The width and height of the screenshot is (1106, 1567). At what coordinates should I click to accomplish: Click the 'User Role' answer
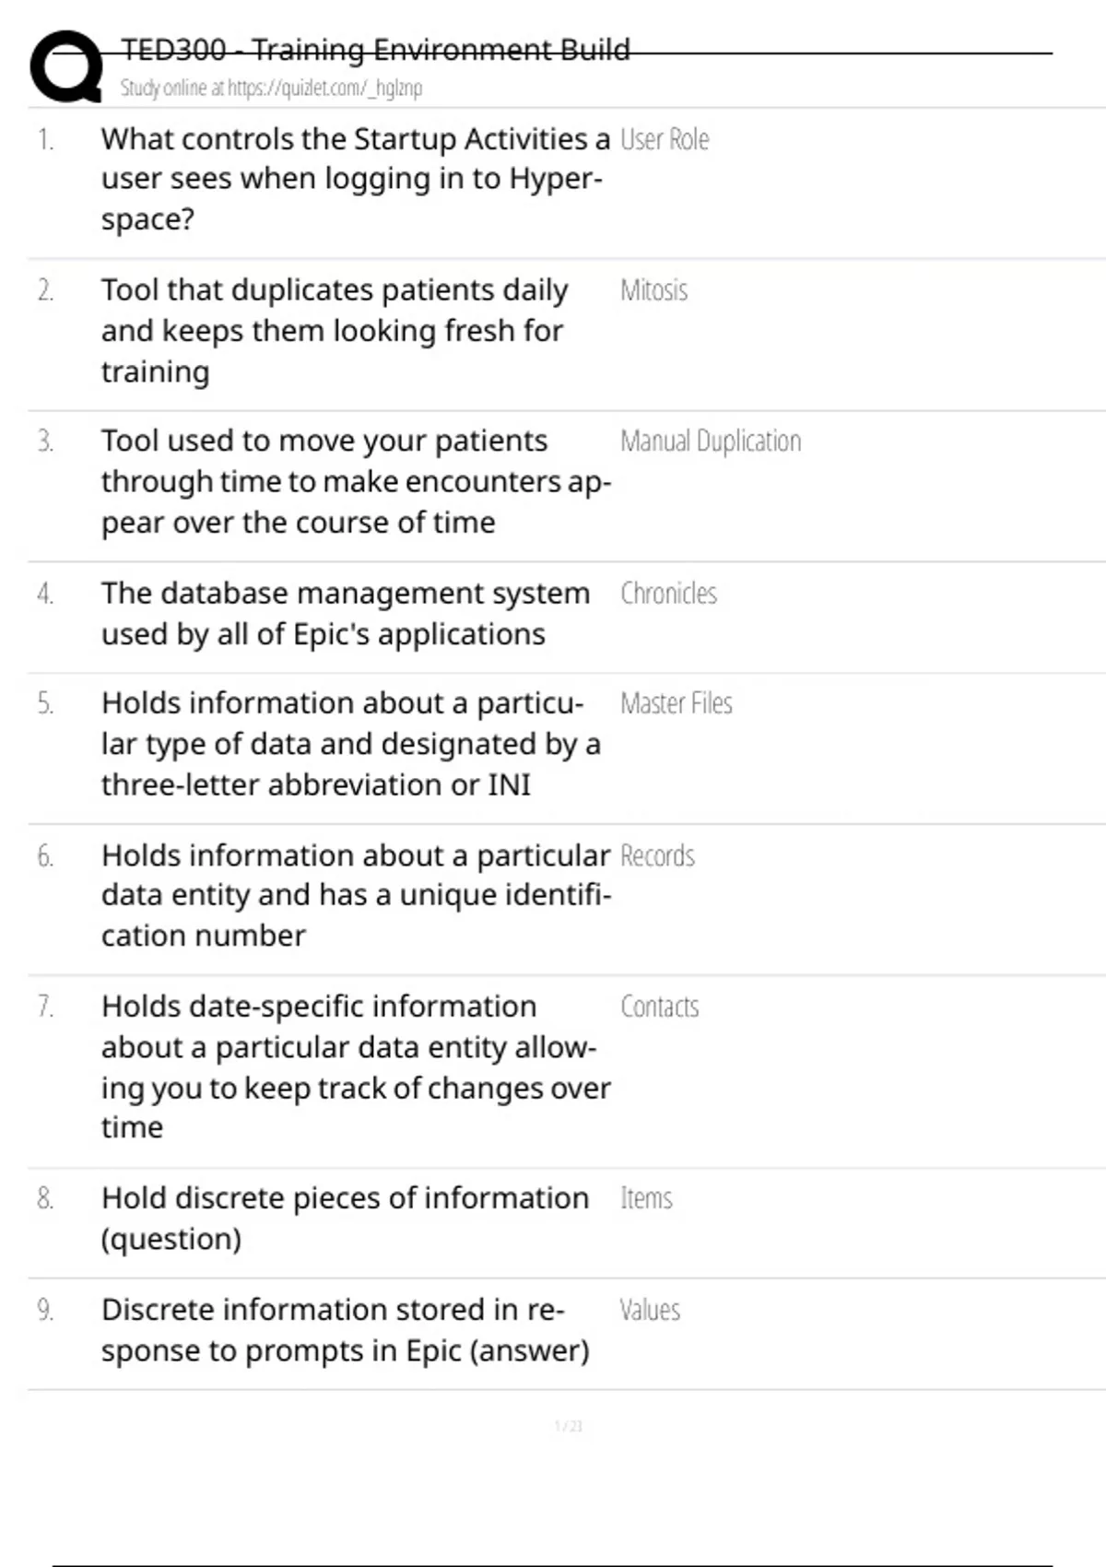tap(665, 140)
